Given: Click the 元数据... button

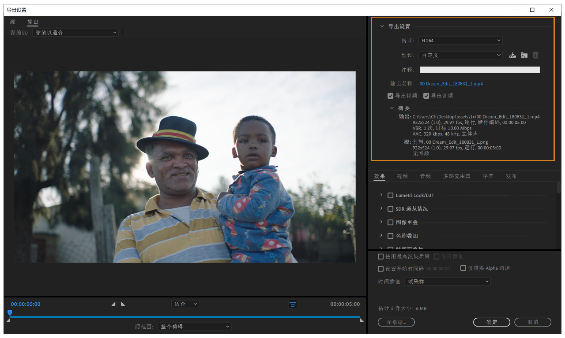Looking at the screenshot, I should 396,322.
